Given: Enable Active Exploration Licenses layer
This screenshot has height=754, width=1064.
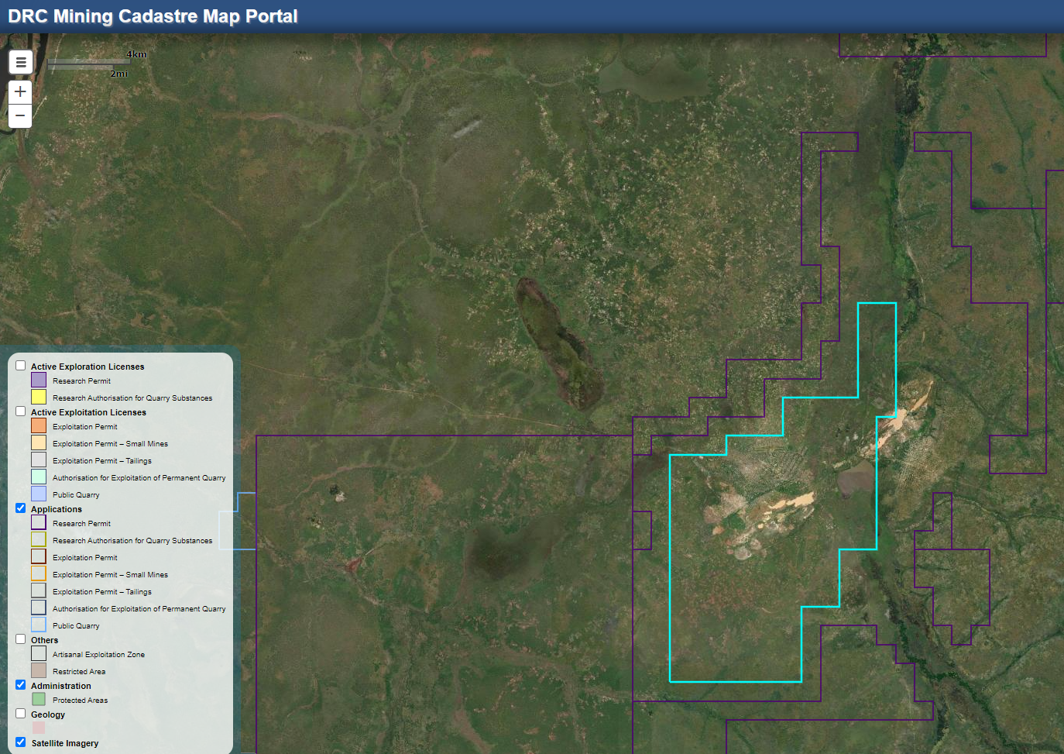Looking at the screenshot, I should tap(21, 366).
